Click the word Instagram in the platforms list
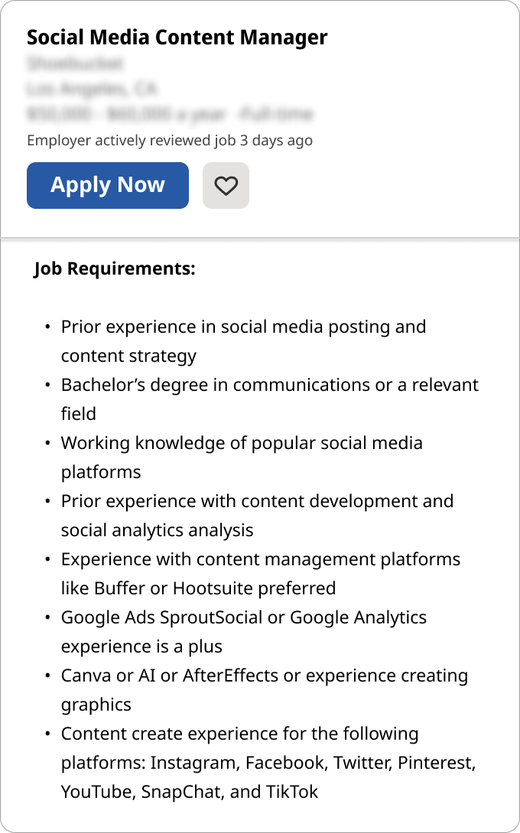 (193, 763)
